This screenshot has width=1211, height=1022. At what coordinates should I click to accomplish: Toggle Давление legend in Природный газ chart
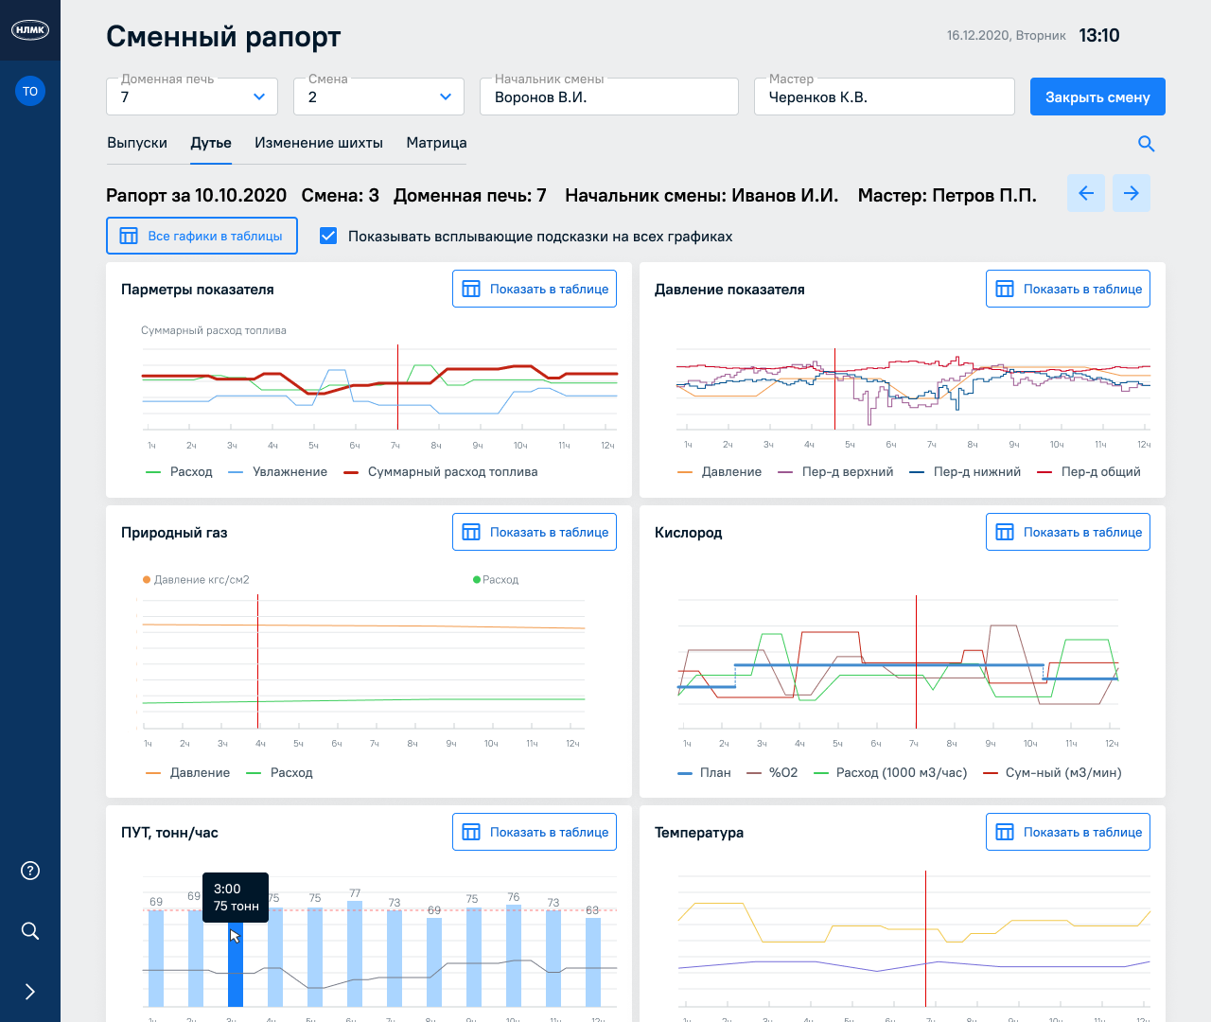click(188, 772)
